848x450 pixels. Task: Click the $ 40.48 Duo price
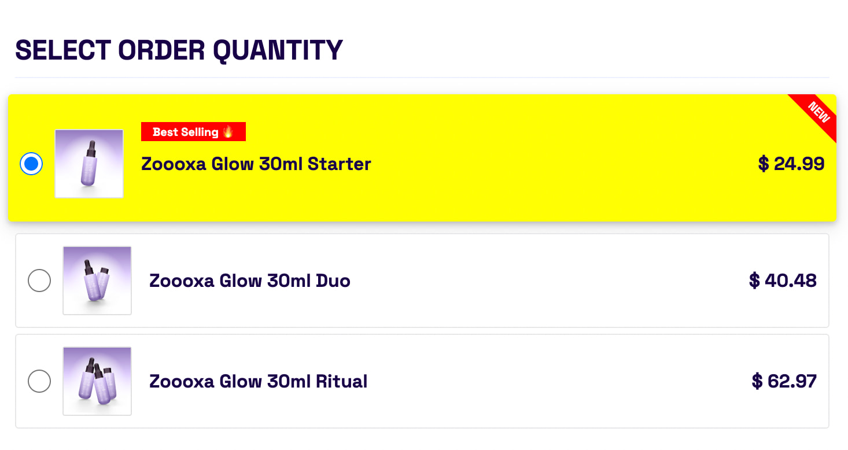point(783,281)
